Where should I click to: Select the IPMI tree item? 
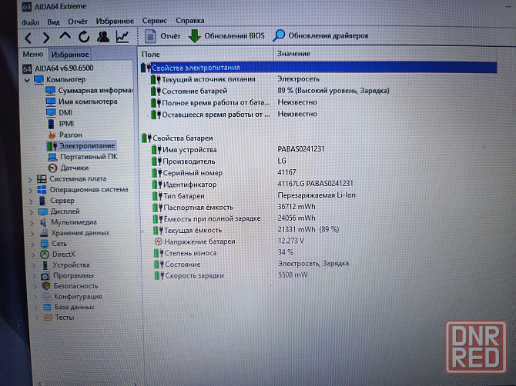pos(61,124)
